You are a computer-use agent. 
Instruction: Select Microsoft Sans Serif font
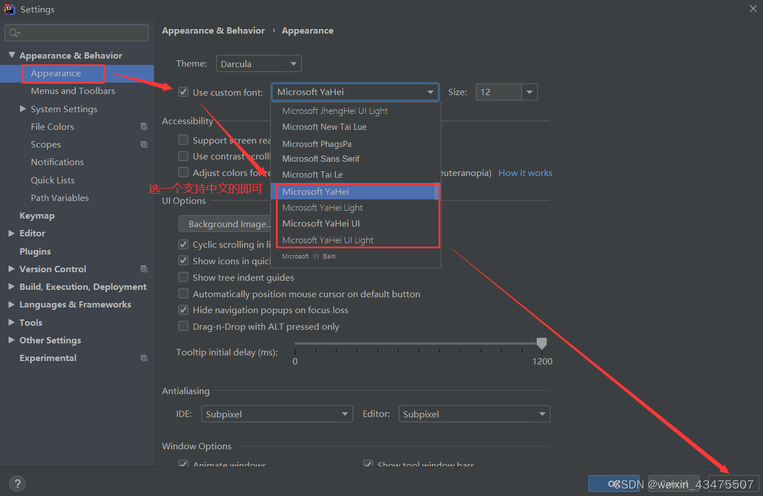point(352,159)
